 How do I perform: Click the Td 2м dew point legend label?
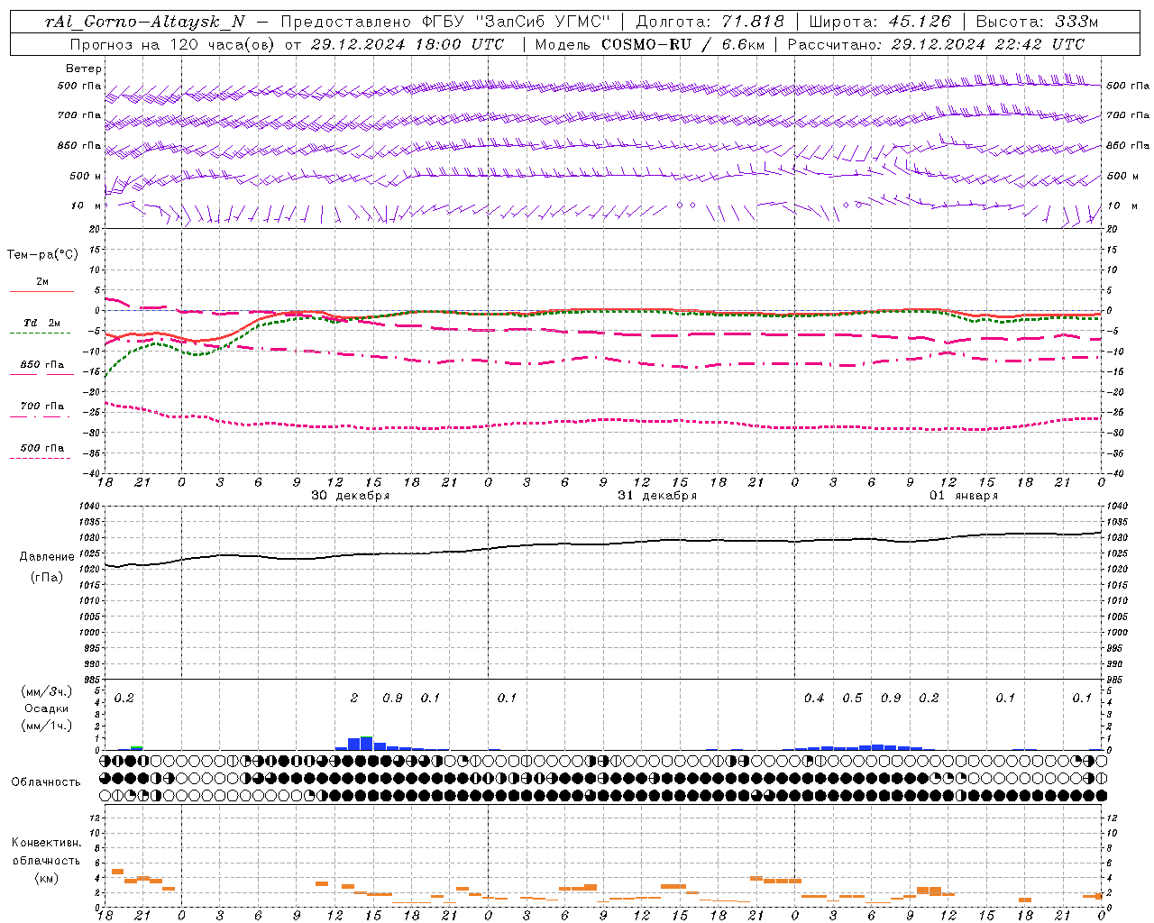point(42,323)
